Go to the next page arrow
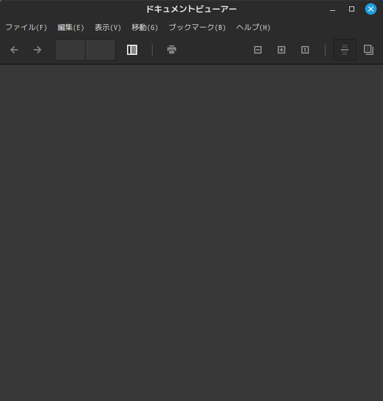Screen dimensions: 383x401 (x=38, y=50)
